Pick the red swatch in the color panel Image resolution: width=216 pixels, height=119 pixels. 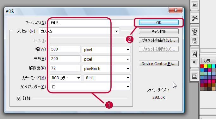[x=202, y=66]
